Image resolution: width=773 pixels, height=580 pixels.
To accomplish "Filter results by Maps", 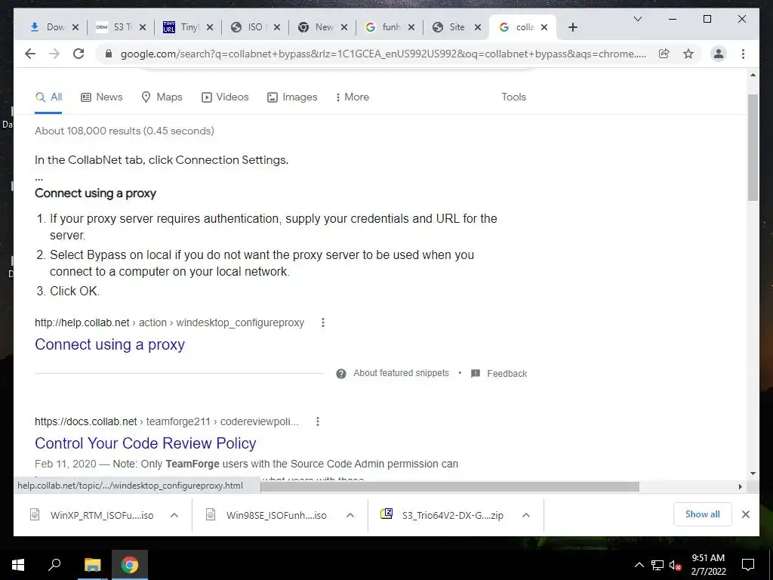I will tap(162, 97).
